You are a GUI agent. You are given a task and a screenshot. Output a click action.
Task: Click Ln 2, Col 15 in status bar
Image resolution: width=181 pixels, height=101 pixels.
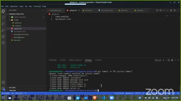(x=119, y=93)
